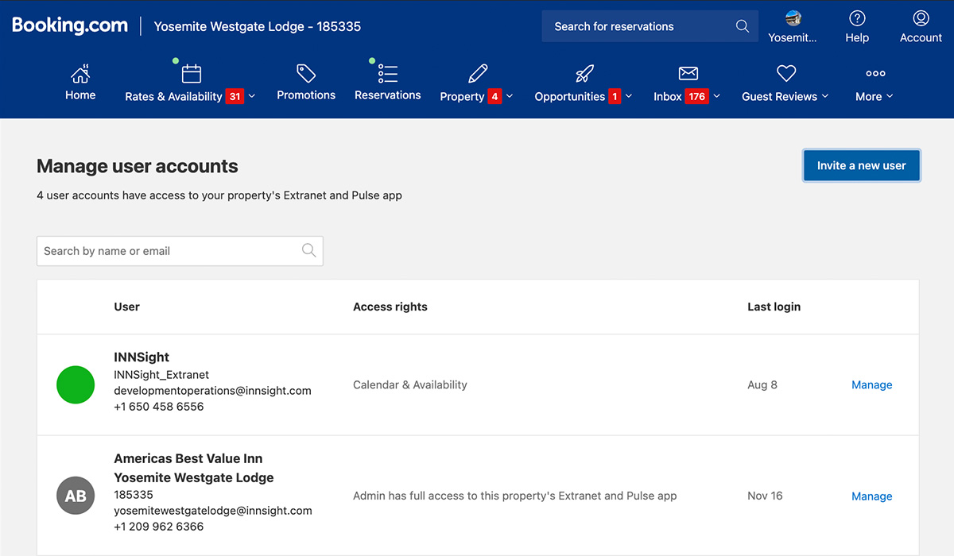
Task: Click the red 31 badge on Rates & Availability
Action: point(235,96)
